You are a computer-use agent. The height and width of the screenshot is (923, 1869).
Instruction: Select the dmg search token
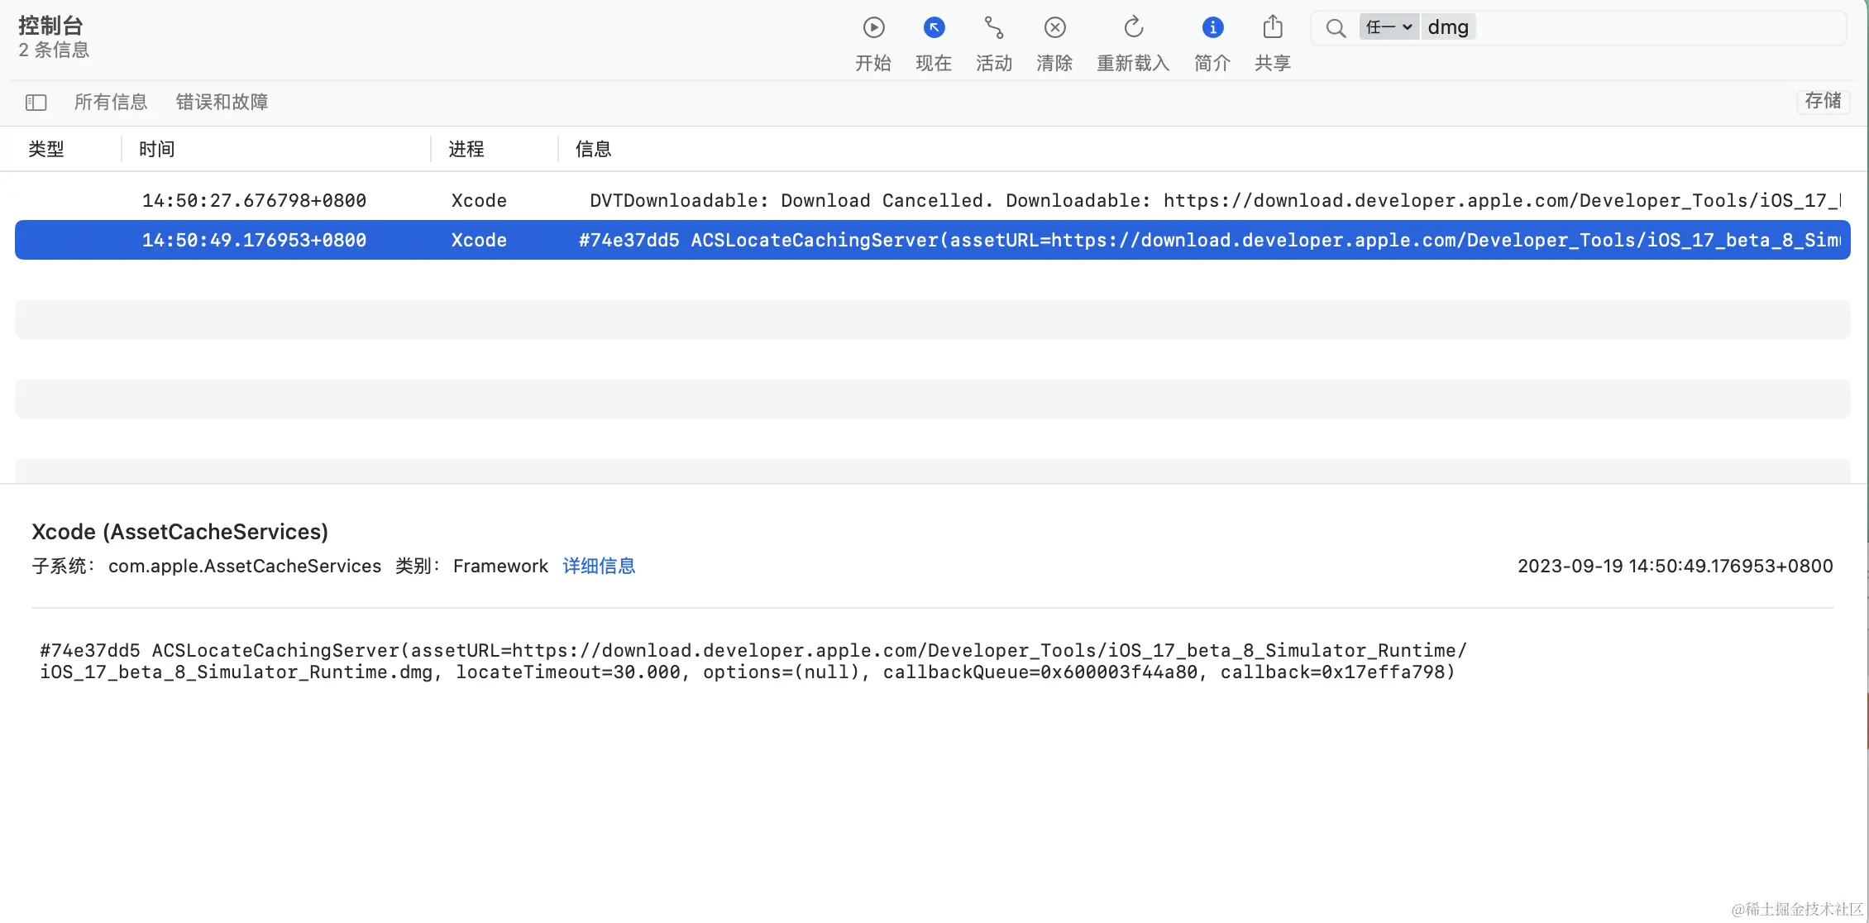1448,27
